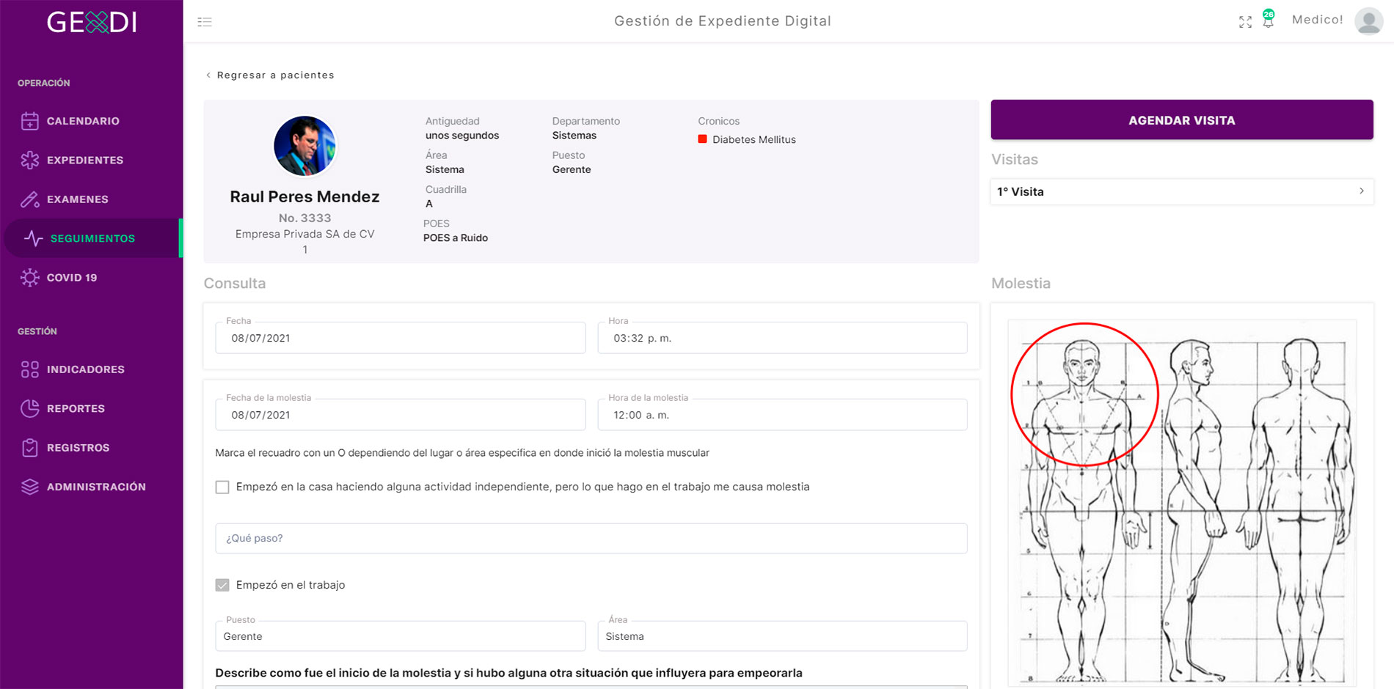
Task: Click the 'Sistemas' department value
Action: (x=574, y=136)
